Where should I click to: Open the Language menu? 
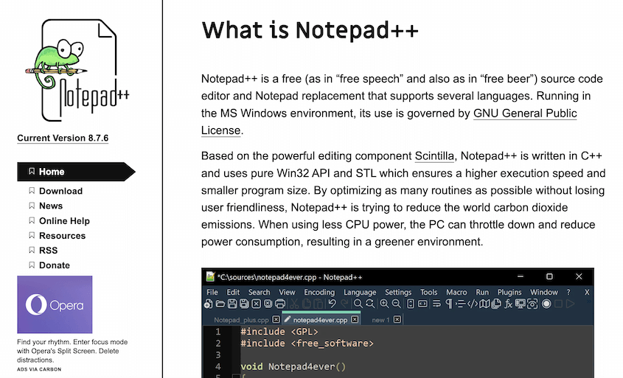[x=360, y=293]
